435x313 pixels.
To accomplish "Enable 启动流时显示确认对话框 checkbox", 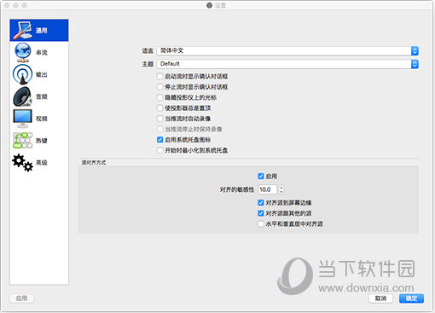I will [160, 76].
